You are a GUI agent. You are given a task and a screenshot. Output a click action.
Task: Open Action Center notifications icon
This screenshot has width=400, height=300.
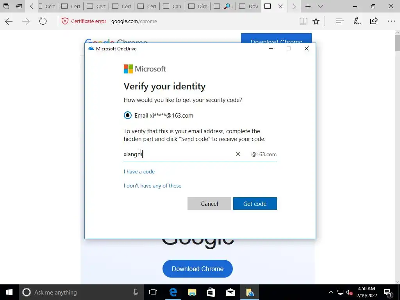[388, 292]
